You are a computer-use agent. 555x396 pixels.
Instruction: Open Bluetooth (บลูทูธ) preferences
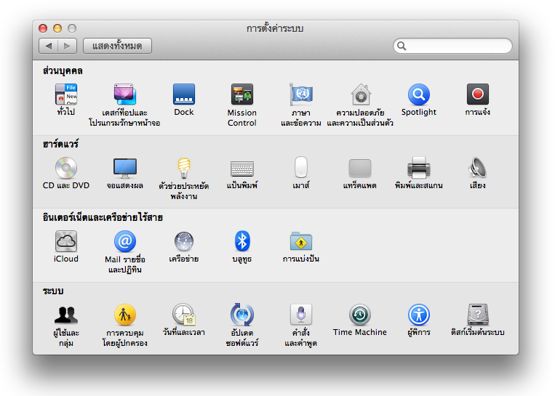(242, 241)
